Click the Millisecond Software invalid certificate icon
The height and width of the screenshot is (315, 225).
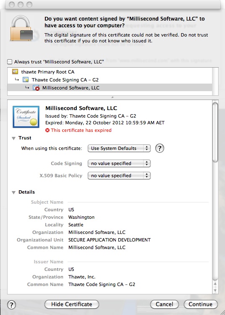coord(36,88)
